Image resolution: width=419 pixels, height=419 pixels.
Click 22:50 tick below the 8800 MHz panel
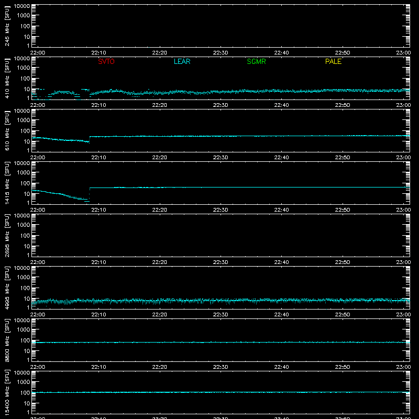(x=343, y=367)
